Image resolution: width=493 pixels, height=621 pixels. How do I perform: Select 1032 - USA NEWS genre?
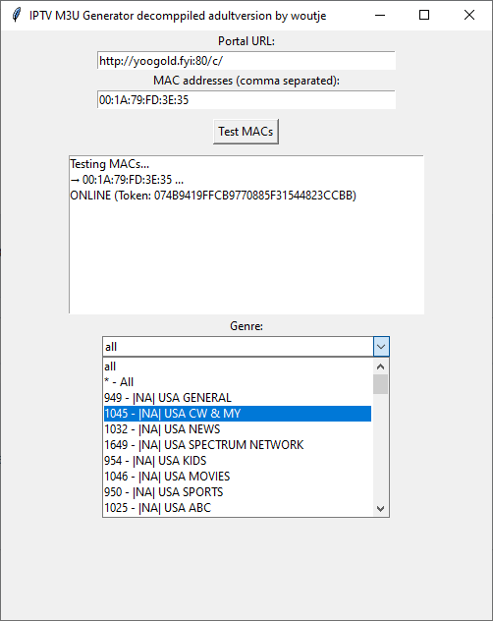tap(238, 429)
